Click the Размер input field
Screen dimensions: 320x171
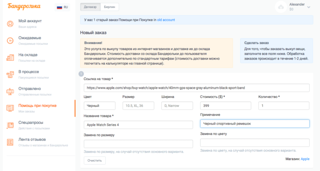pyautogui.click(x=138, y=105)
